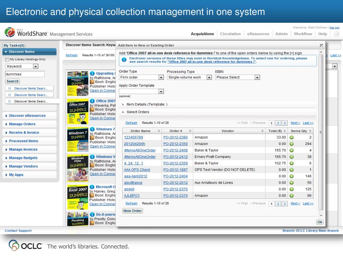This screenshot has width=343, height=257.
Task: Go to Admin tab
Action: [281, 34]
